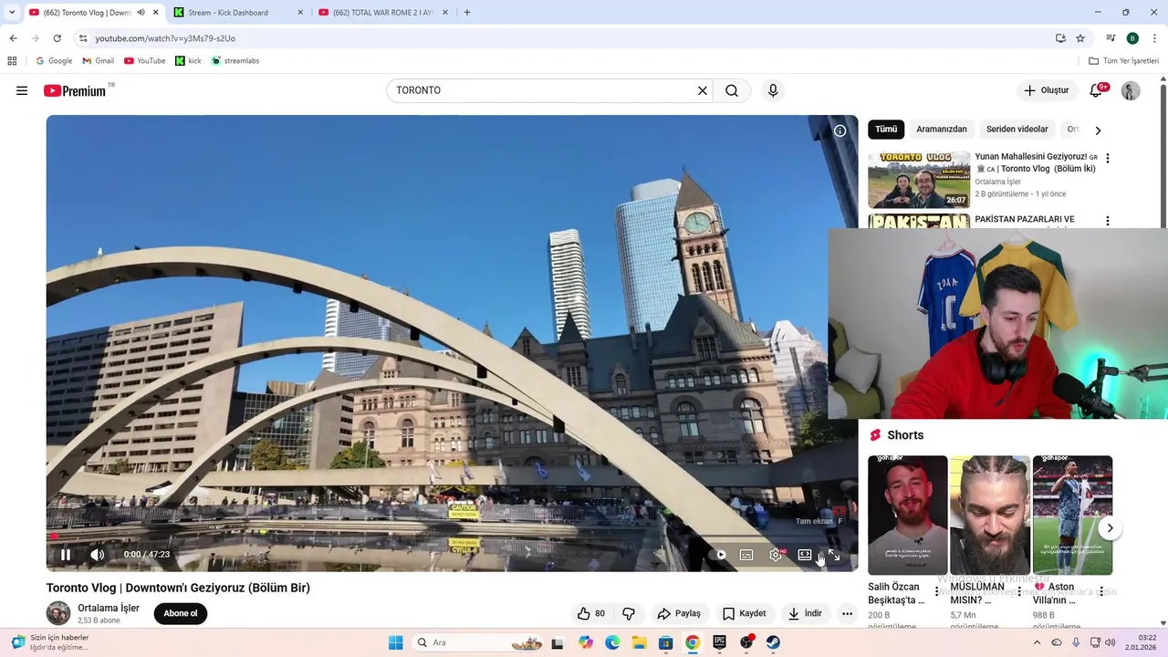The image size is (1168, 657).
Task: Clear the TORONTO search text
Action: click(703, 90)
